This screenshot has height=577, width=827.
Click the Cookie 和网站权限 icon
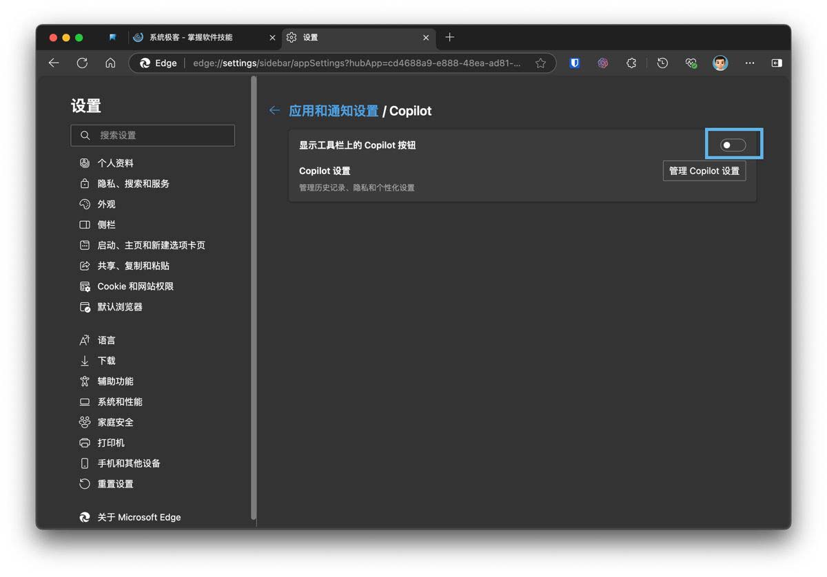(x=85, y=286)
